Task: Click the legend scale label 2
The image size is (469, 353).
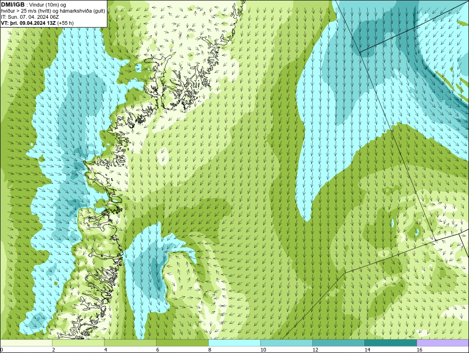Action: 53,350
